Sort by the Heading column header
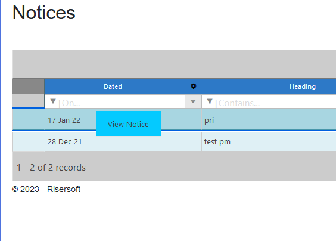Screen dimensions: 336x241 coord(303,86)
